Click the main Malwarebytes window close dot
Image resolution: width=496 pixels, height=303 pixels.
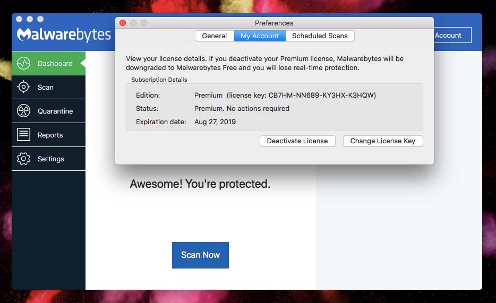(x=19, y=19)
